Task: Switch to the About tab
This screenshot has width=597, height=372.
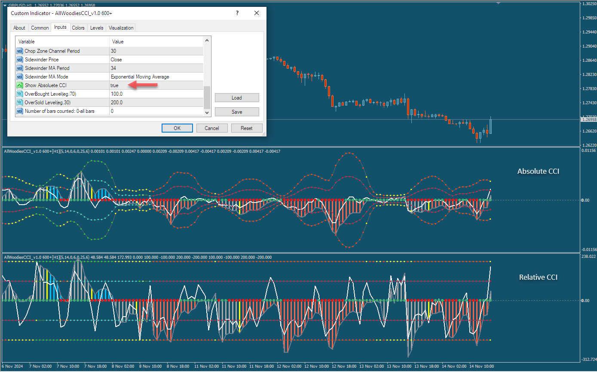Action: 19,28
